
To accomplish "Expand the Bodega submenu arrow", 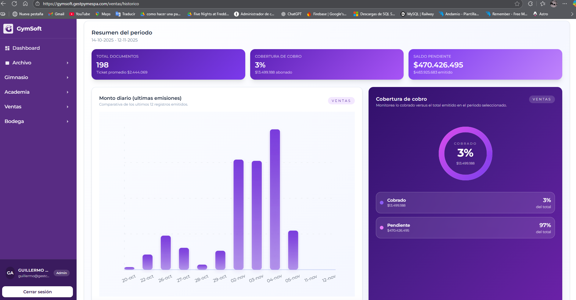I will (67, 121).
